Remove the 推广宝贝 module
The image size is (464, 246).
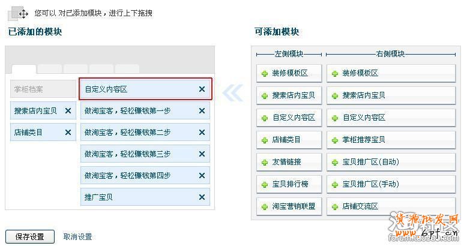[202, 197]
